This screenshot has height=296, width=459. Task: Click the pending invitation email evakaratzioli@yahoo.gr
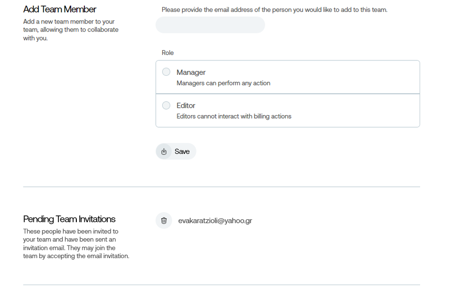click(x=215, y=220)
